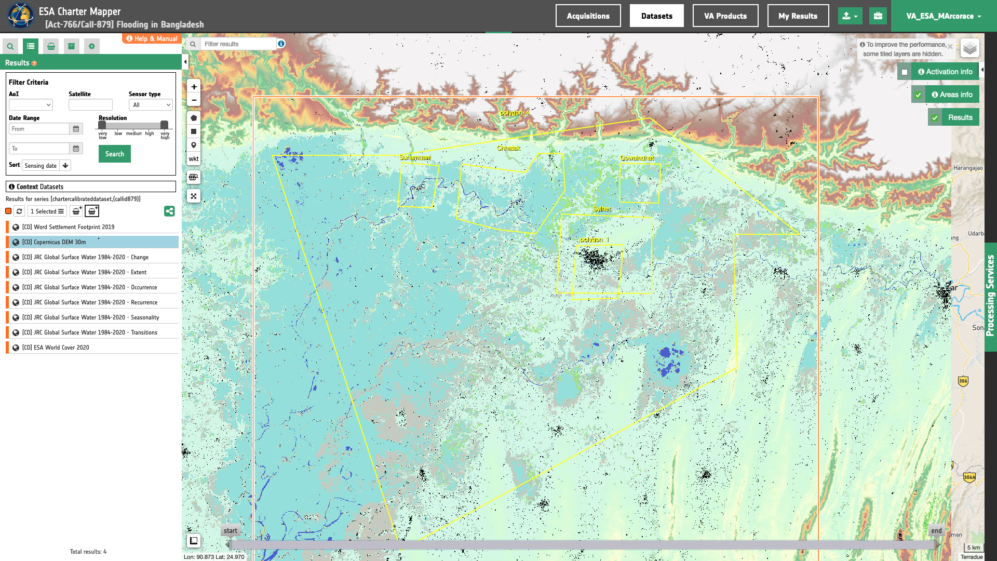Open the Acquisitions tab

(588, 16)
